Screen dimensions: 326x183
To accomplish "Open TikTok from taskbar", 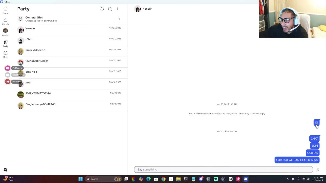I will coord(238,179).
